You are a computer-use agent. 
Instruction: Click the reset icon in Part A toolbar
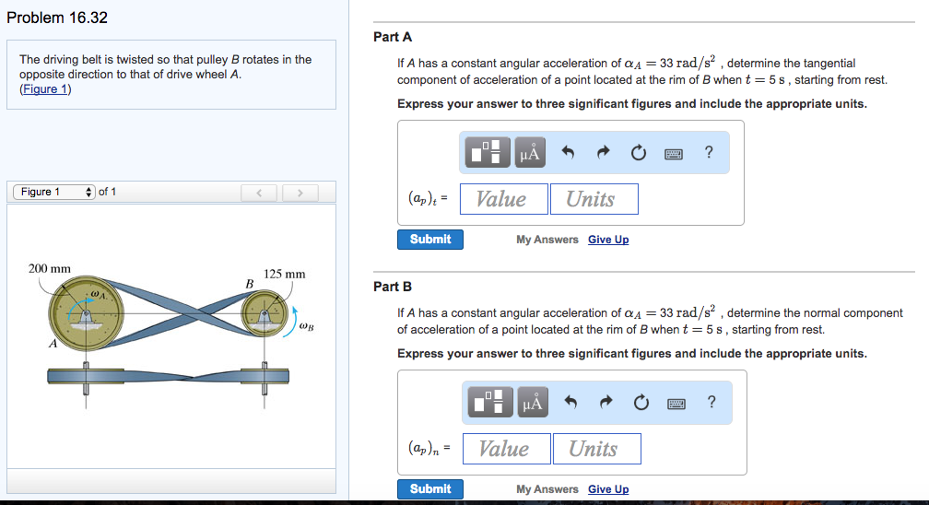(x=638, y=153)
